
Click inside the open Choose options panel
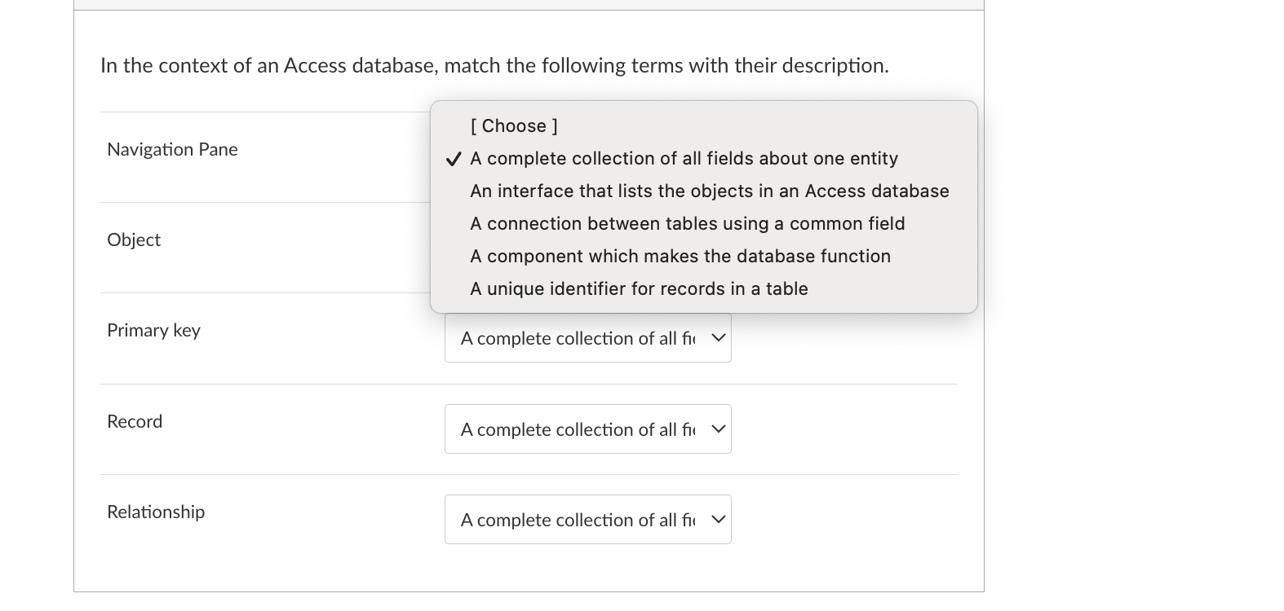point(703,206)
